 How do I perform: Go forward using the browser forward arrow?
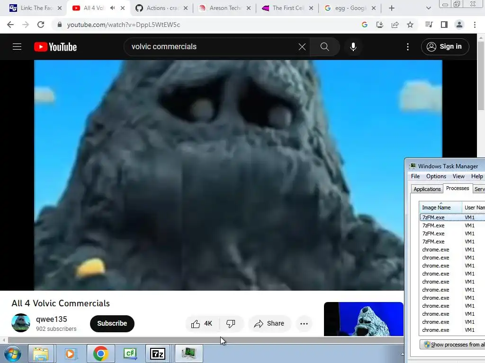[x=26, y=25]
